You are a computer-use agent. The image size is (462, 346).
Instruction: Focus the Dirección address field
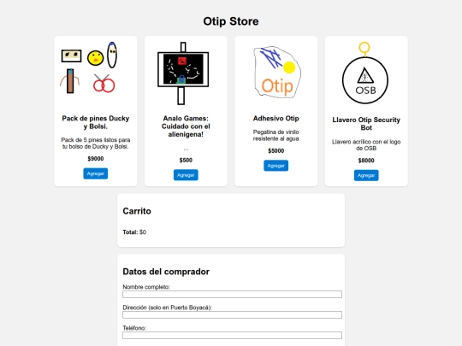(x=232, y=314)
